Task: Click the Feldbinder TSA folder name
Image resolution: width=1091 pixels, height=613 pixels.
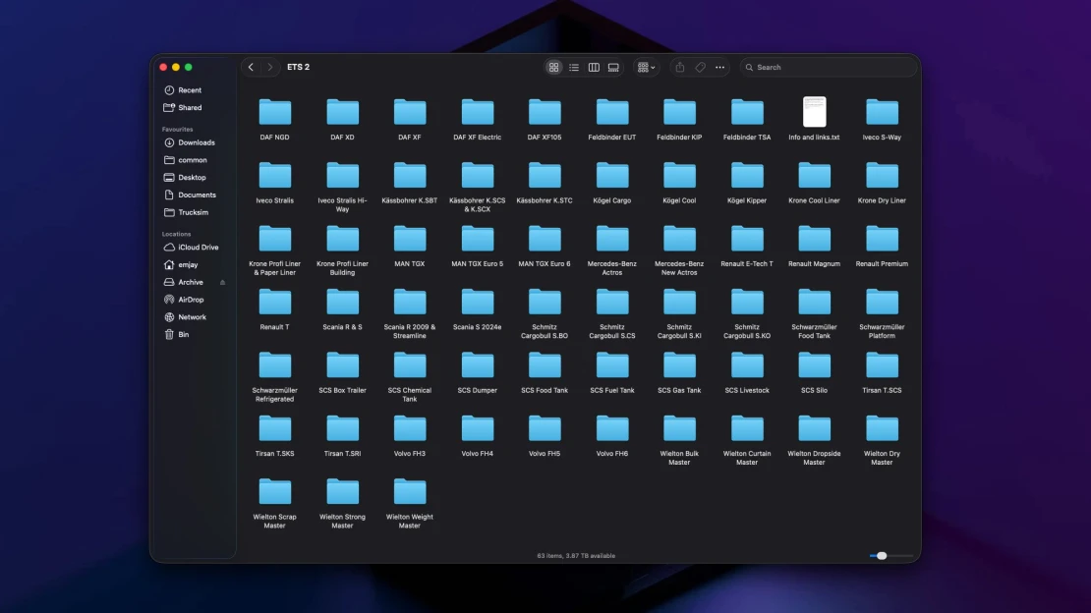Action: click(747, 138)
